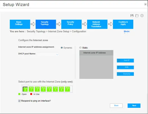Jump to Network Address Translation step
This screenshot has width=148, height=114.
tap(97, 24)
